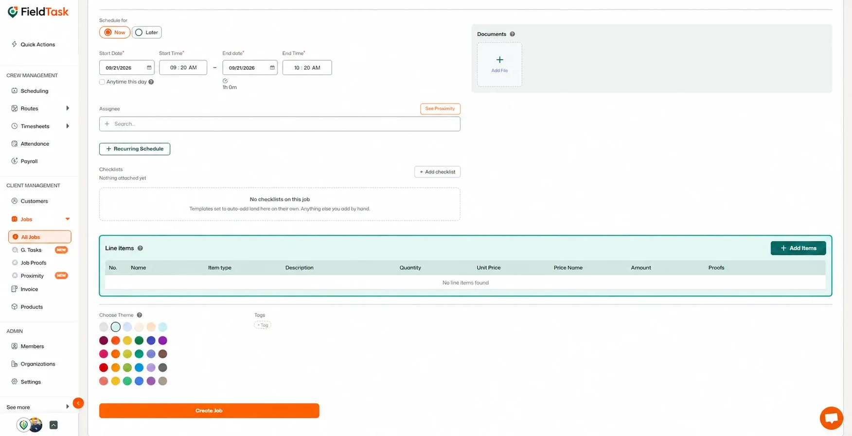Expand the Timesheets submenu arrow
The image size is (852, 436).
coord(67,126)
